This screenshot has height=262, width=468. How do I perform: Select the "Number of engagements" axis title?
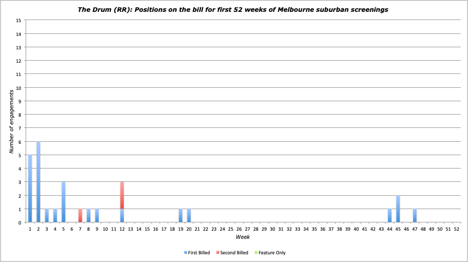pyautogui.click(x=11, y=121)
